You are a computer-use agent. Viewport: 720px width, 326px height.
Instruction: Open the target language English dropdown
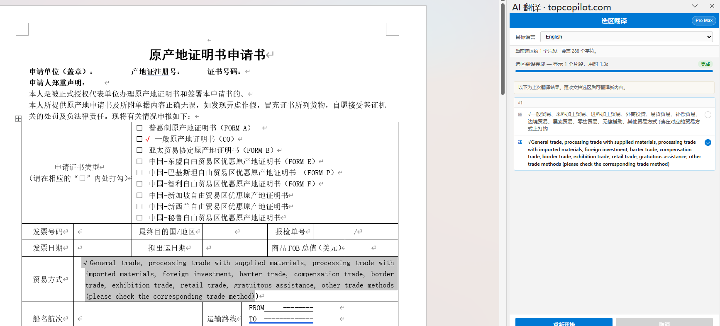(627, 37)
